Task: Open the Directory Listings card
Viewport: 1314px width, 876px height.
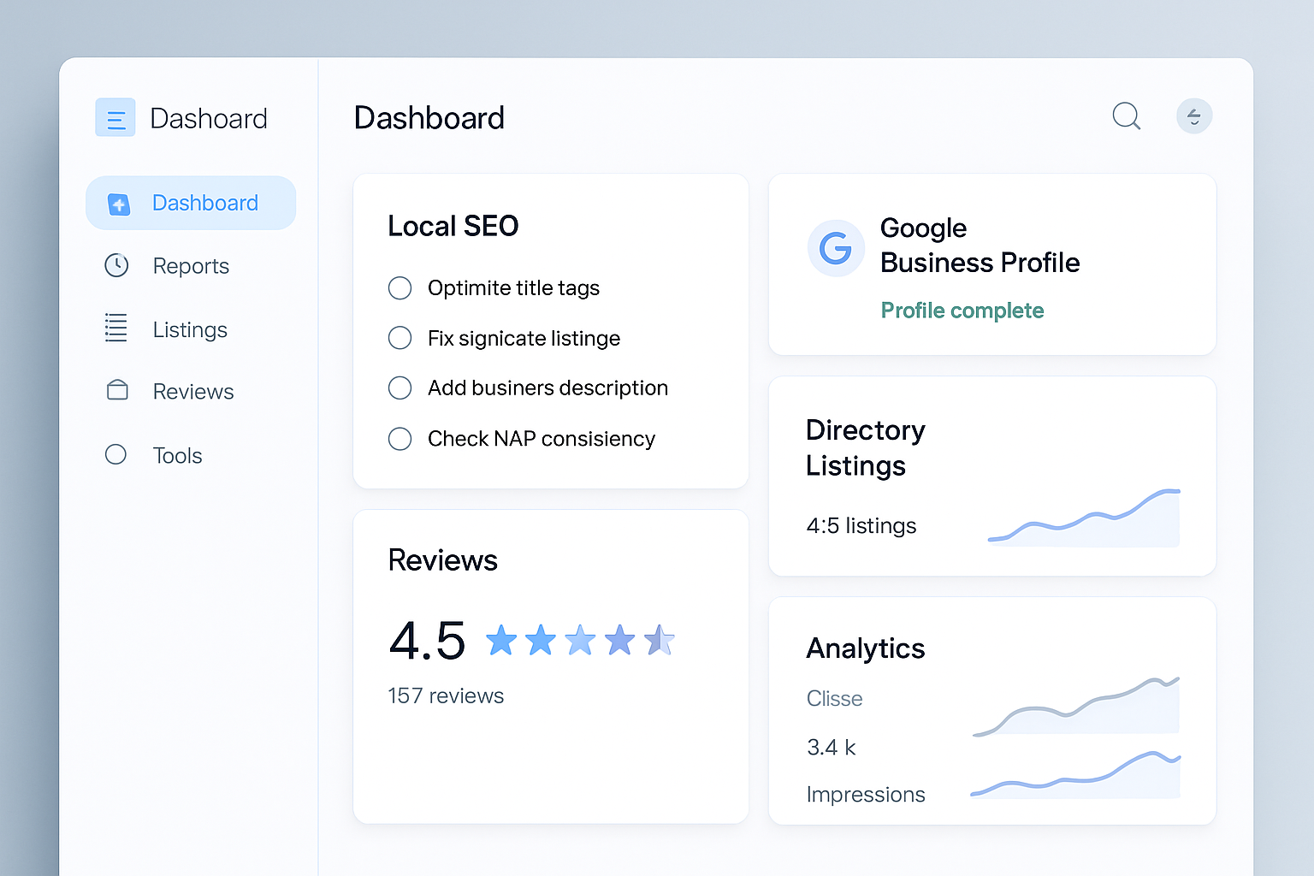Action: point(991,476)
